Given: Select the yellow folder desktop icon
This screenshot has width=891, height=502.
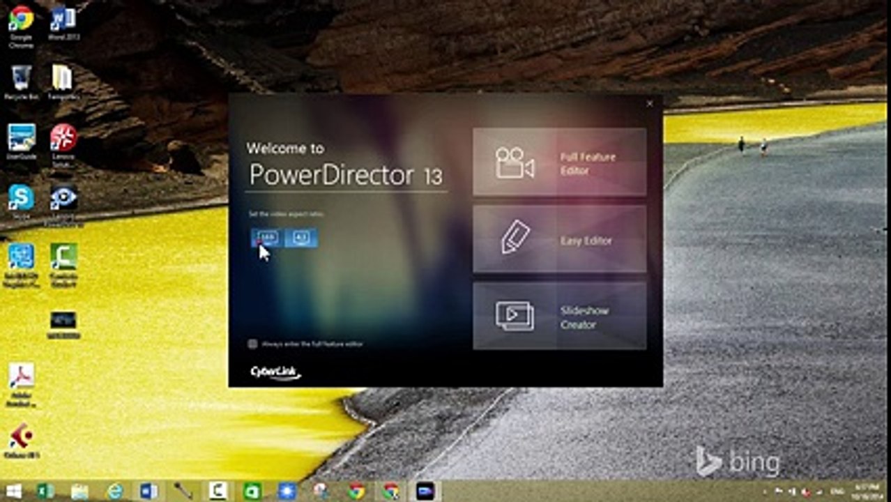Looking at the screenshot, I should [62, 82].
